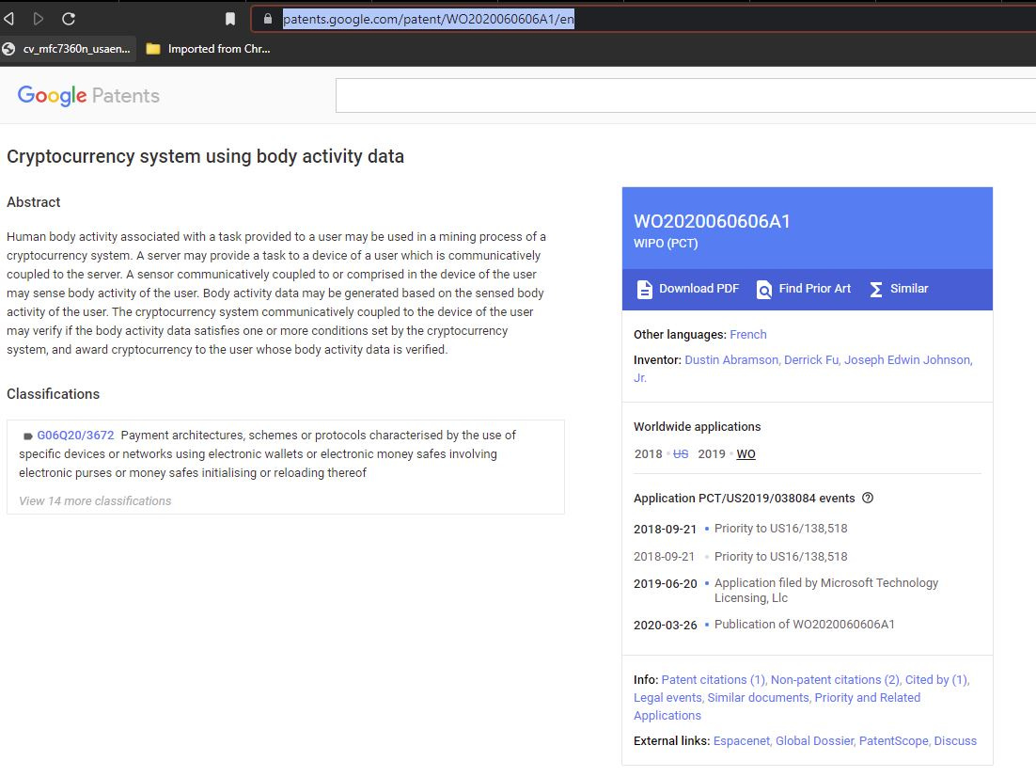Open the Global Dossier external link
Viewport: 1036px width, 777px height.
(x=814, y=741)
